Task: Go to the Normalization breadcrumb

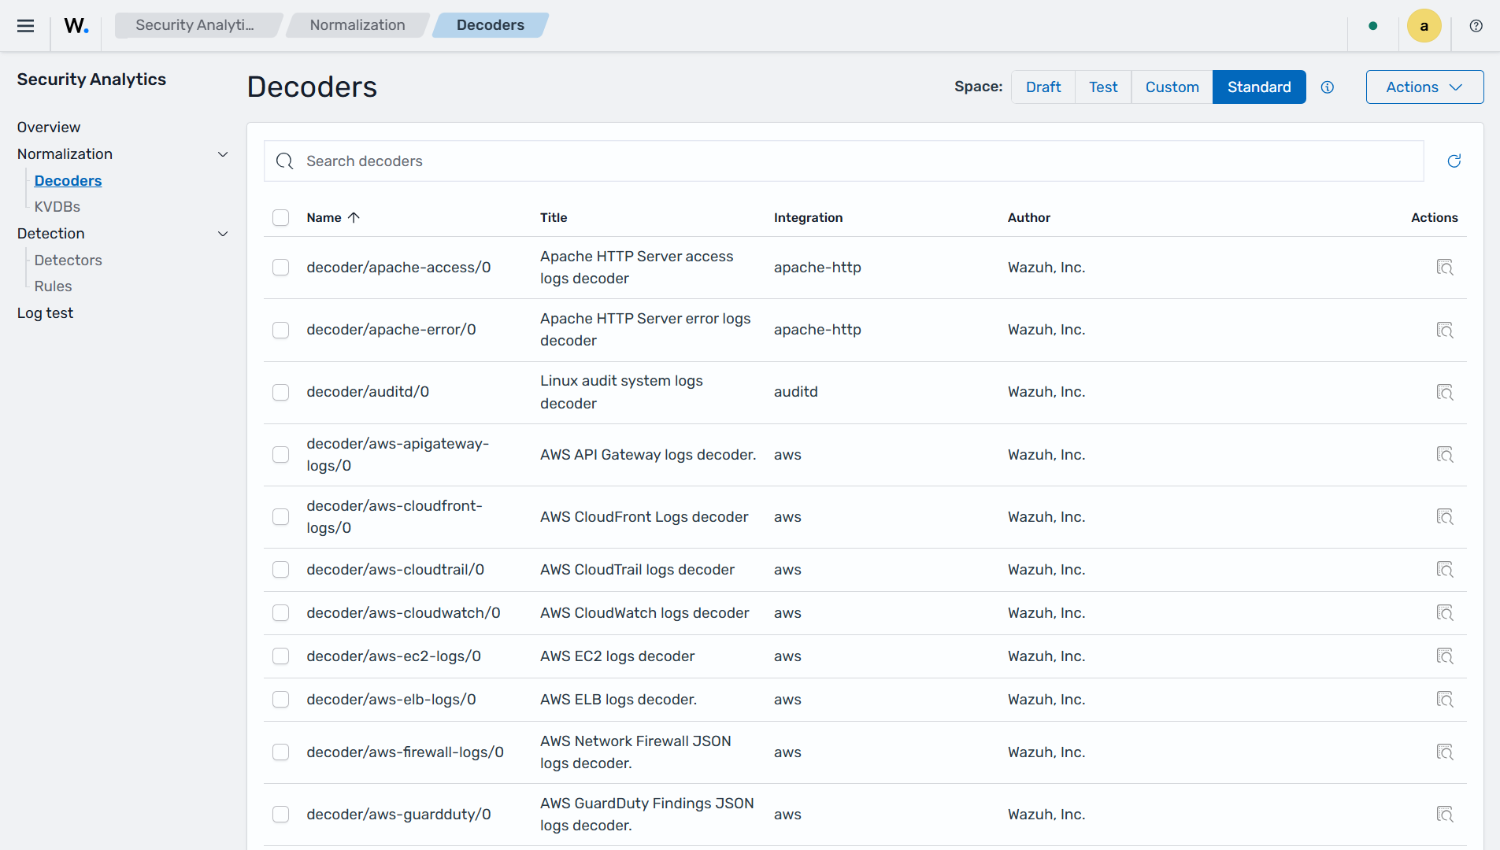Action: (x=357, y=25)
